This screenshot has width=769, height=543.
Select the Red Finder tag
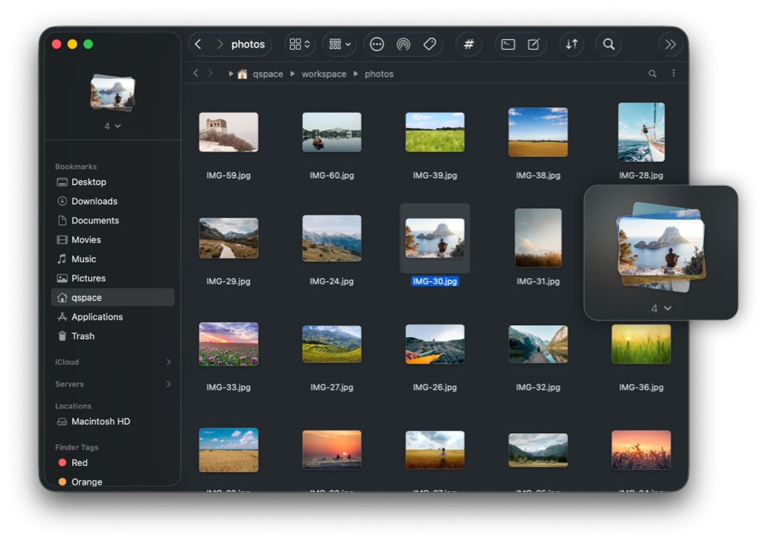tap(79, 463)
